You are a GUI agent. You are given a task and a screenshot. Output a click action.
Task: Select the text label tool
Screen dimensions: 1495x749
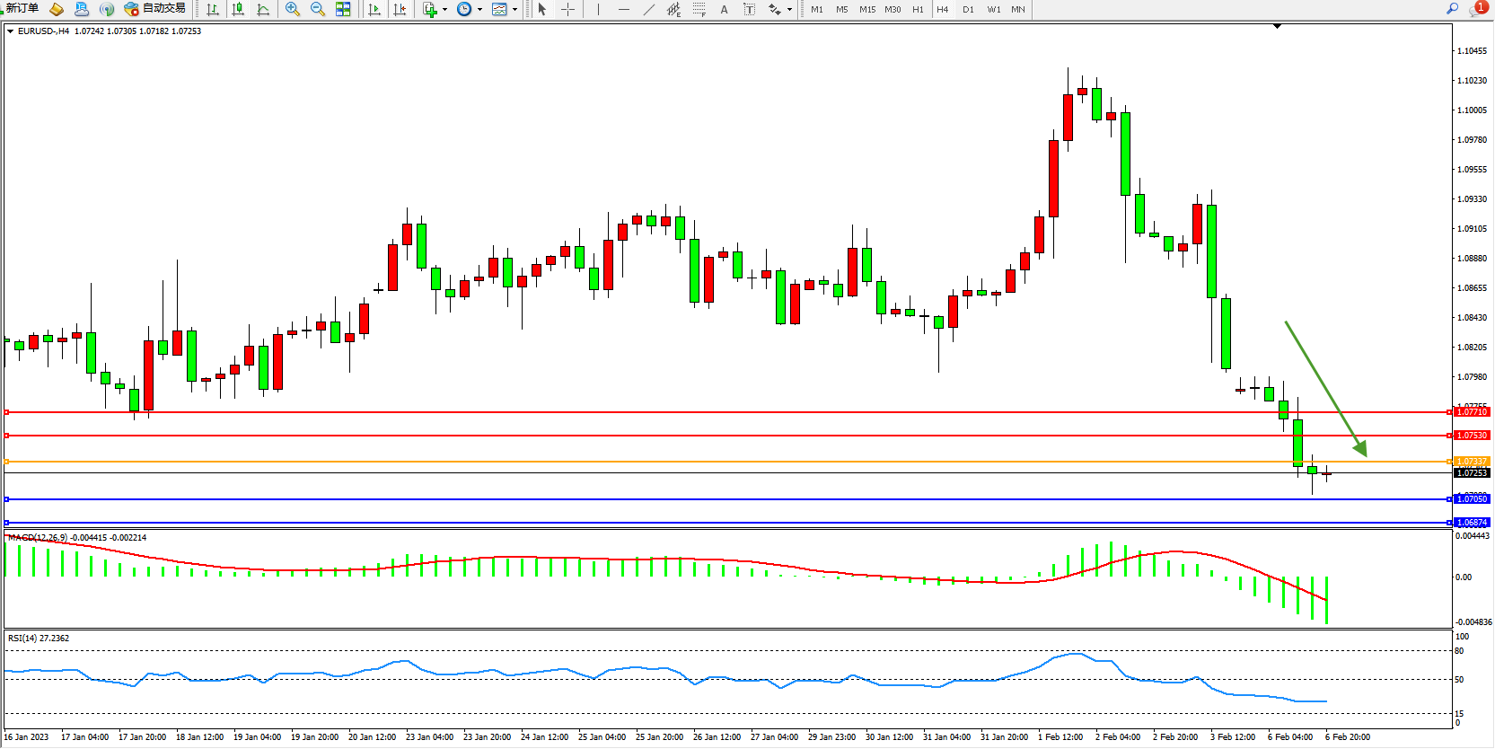724,9
